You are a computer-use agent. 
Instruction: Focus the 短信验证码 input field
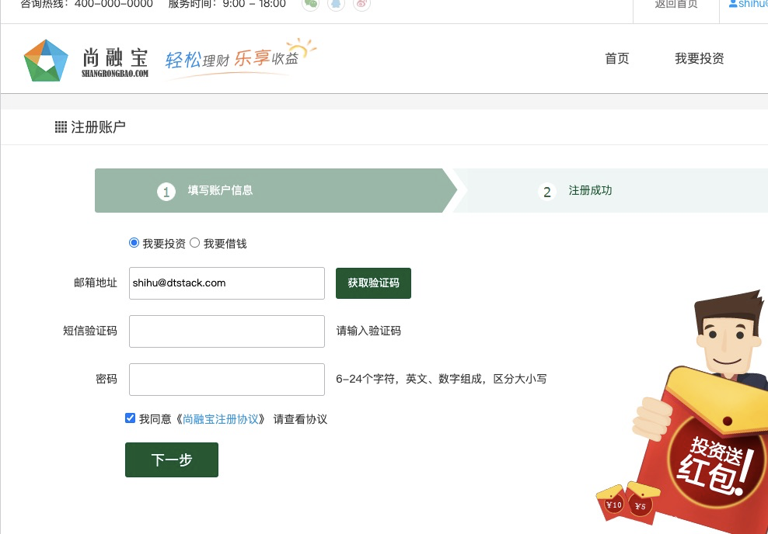click(227, 331)
